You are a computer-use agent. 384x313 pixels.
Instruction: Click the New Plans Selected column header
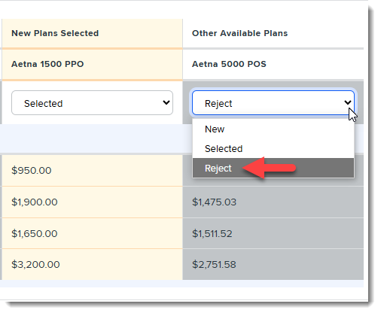pos(55,33)
